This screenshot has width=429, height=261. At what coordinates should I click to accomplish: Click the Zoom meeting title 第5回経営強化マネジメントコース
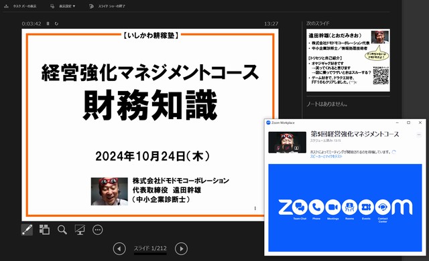[355, 134]
